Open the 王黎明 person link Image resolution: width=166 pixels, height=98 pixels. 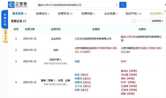pyautogui.click(x=125, y=90)
